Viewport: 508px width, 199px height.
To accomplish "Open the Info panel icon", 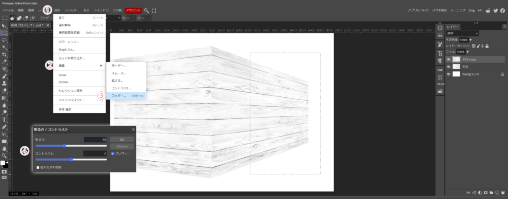I will click(440, 28).
